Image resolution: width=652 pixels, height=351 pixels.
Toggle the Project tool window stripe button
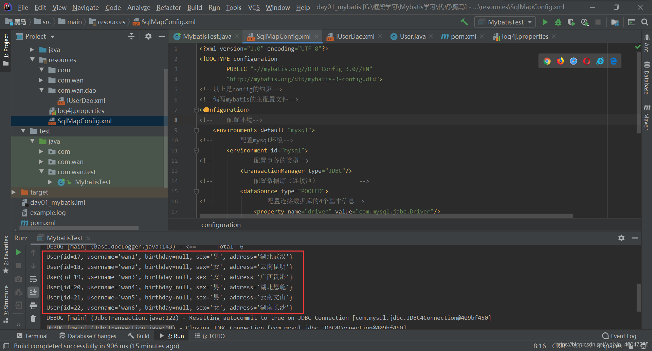[6, 50]
